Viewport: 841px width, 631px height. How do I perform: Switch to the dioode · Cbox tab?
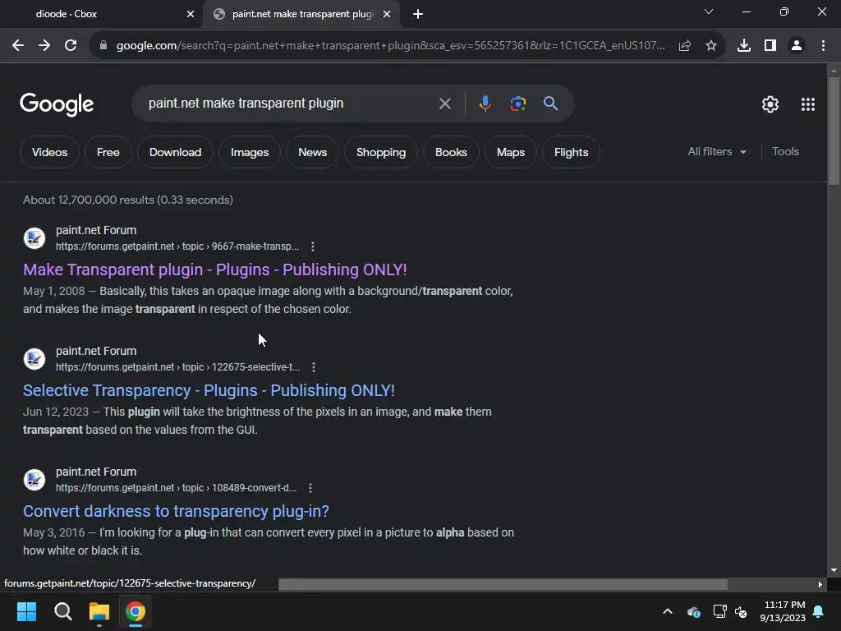point(101,14)
